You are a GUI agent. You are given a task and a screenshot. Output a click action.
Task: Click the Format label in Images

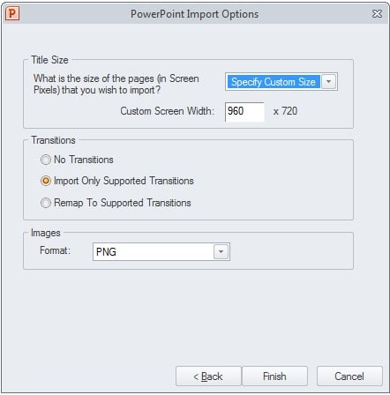55,250
